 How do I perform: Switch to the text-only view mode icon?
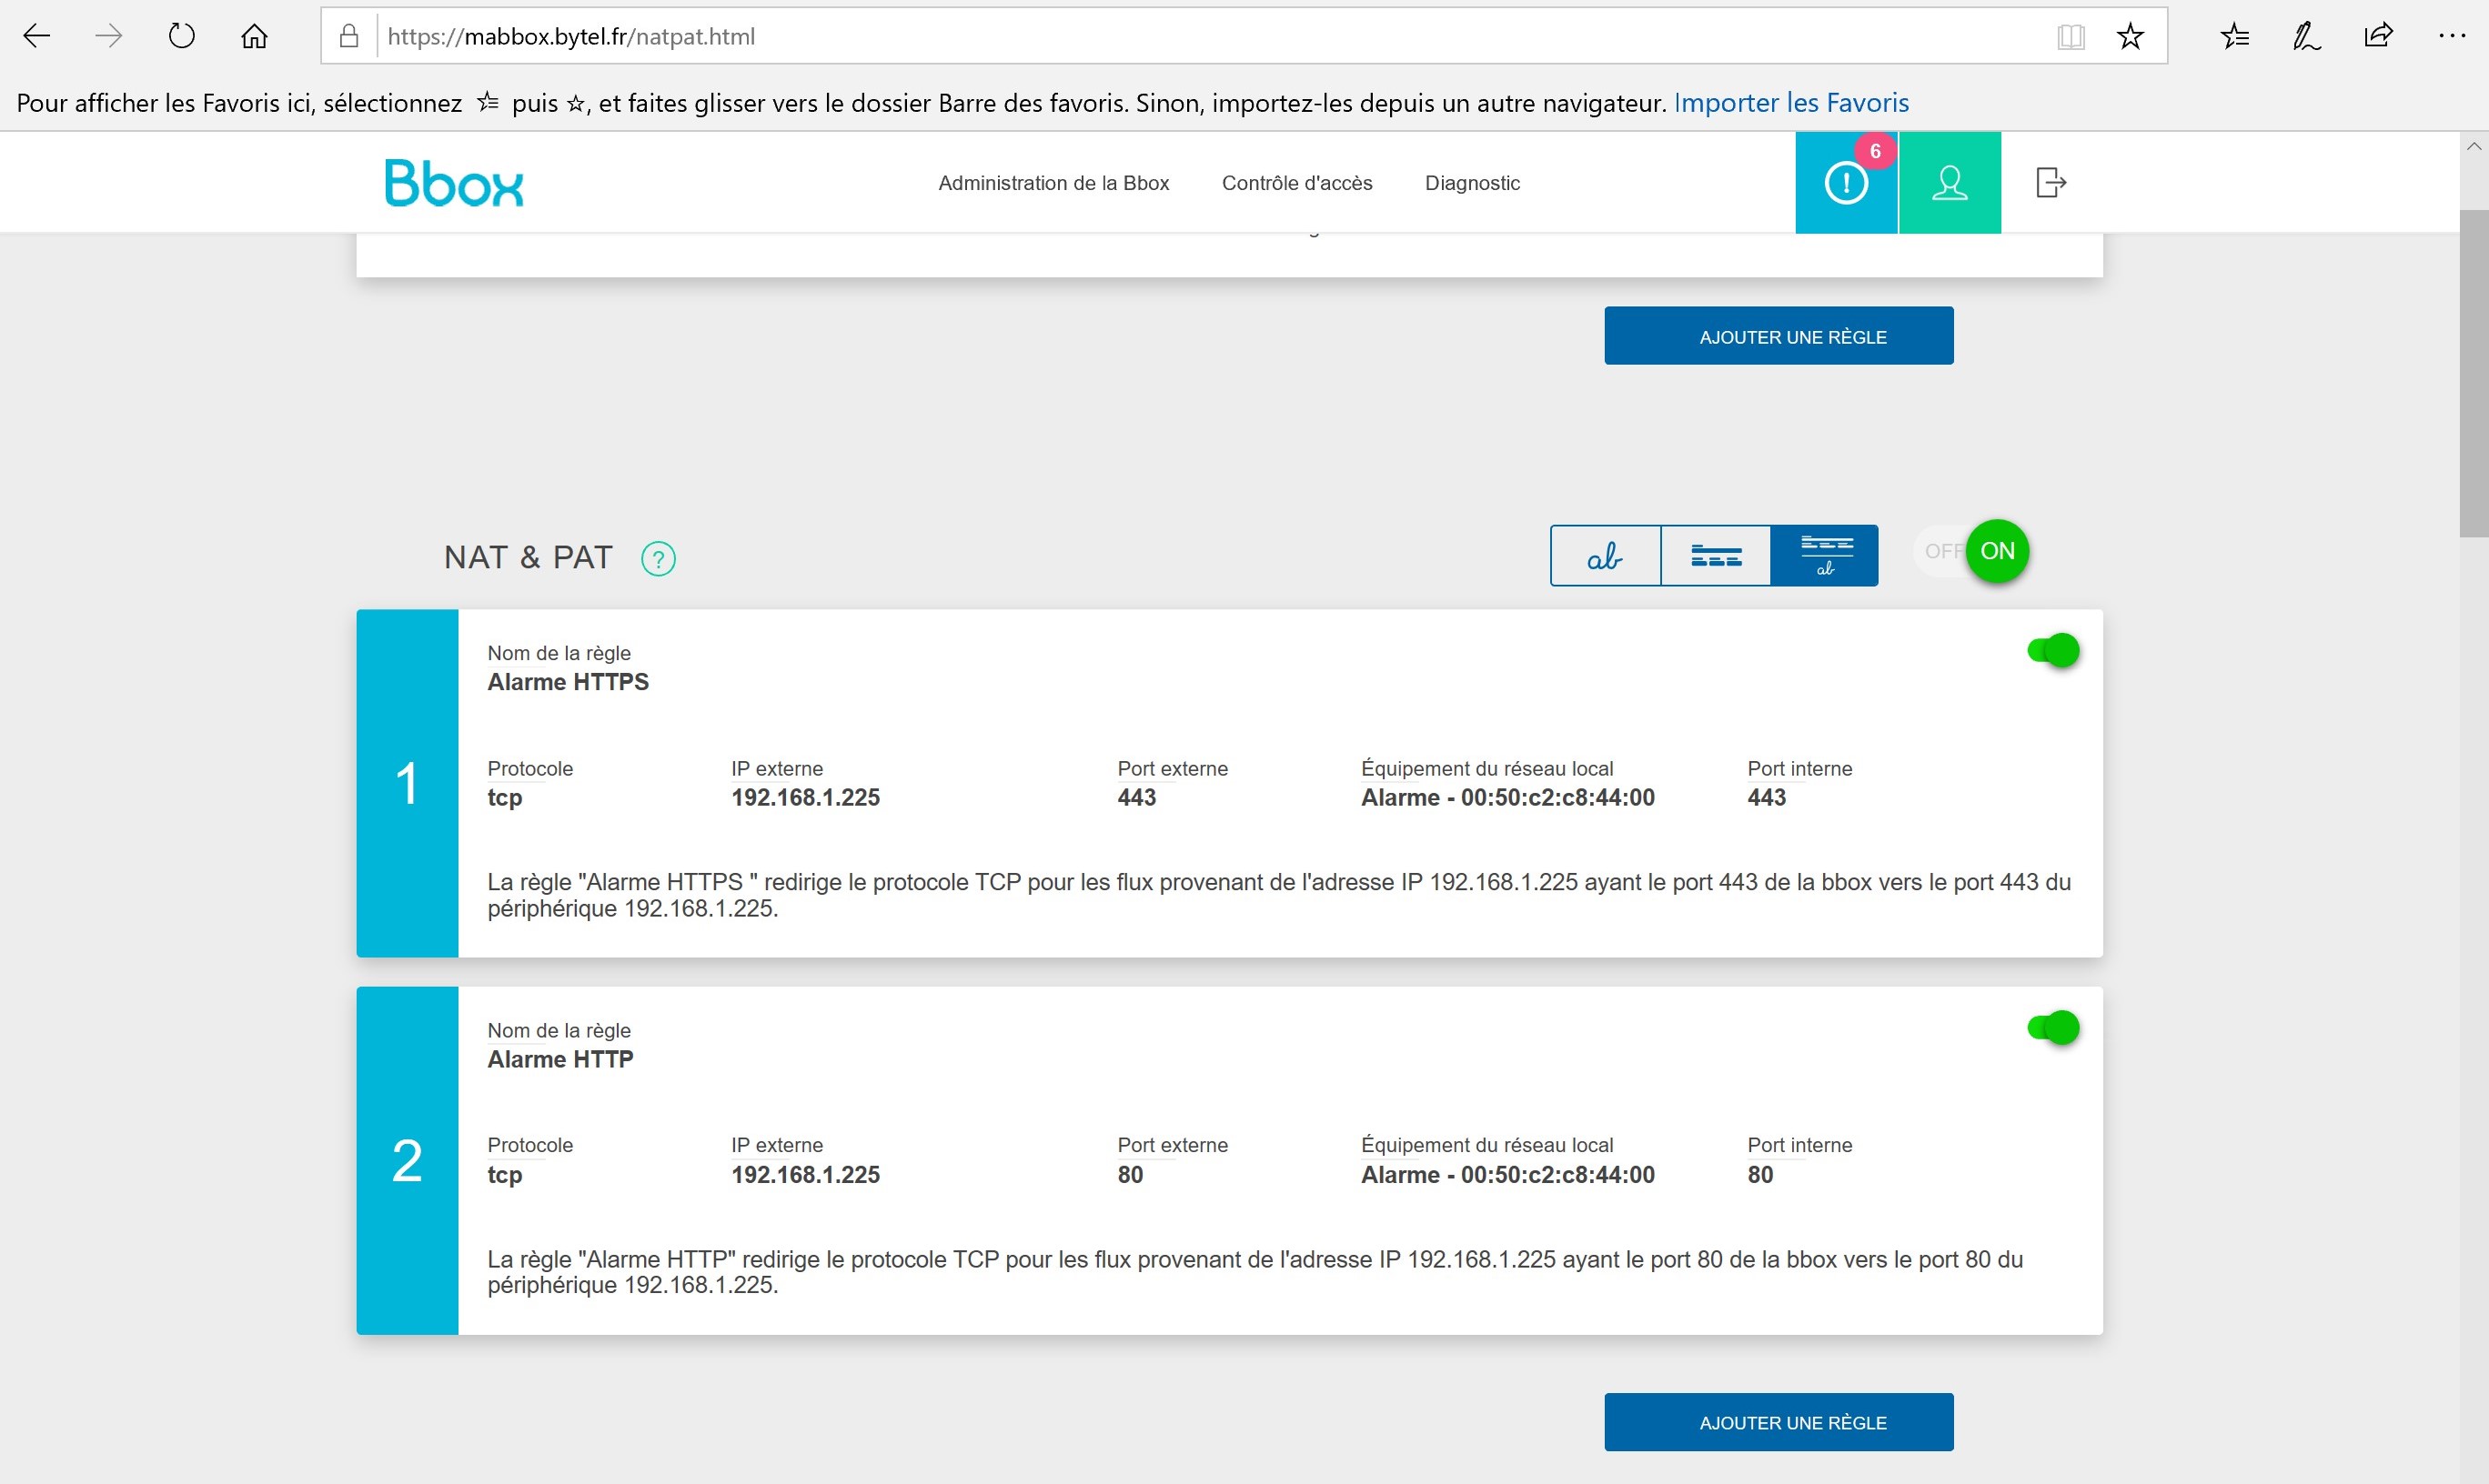(x=1605, y=555)
